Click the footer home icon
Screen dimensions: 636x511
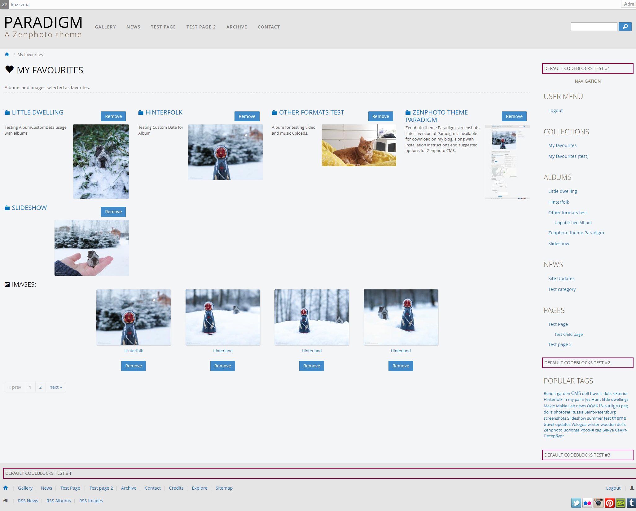pyautogui.click(x=6, y=488)
